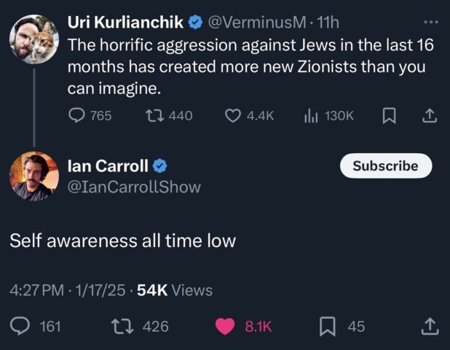Open Uri Kurlianchik's profile picture
The width and height of the screenshot is (450, 350).
tap(34, 39)
